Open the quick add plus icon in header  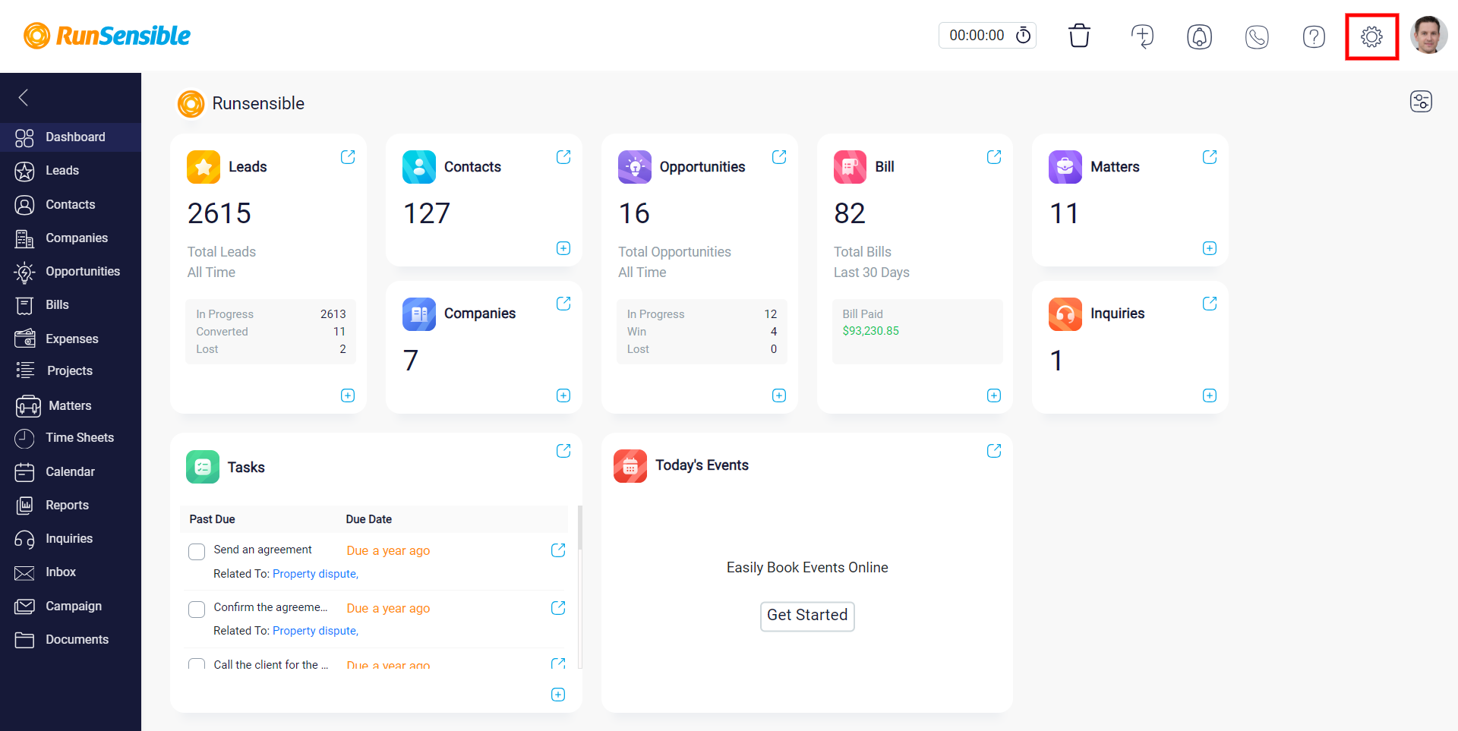(1142, 36)
